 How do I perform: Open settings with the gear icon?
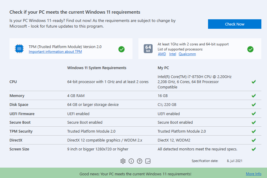tap(123, 161)
